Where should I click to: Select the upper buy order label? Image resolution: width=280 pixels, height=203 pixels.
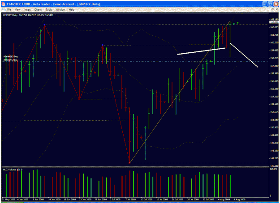click(x=11, y=57)
